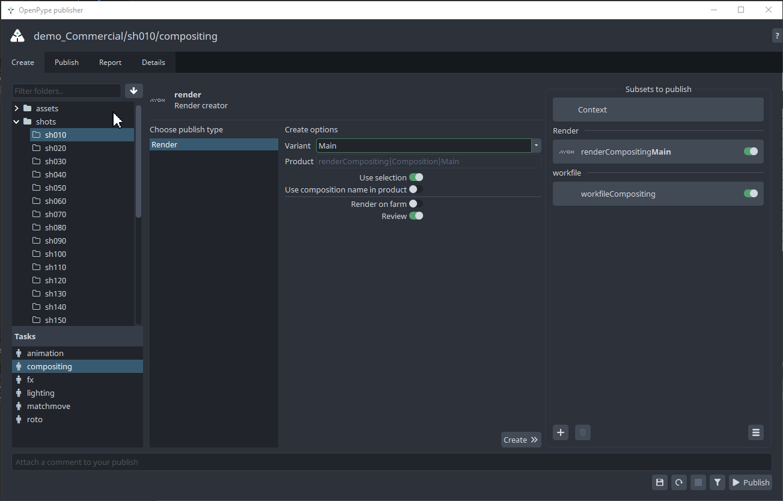Click the save floppy disk icon

coord(660,482)
